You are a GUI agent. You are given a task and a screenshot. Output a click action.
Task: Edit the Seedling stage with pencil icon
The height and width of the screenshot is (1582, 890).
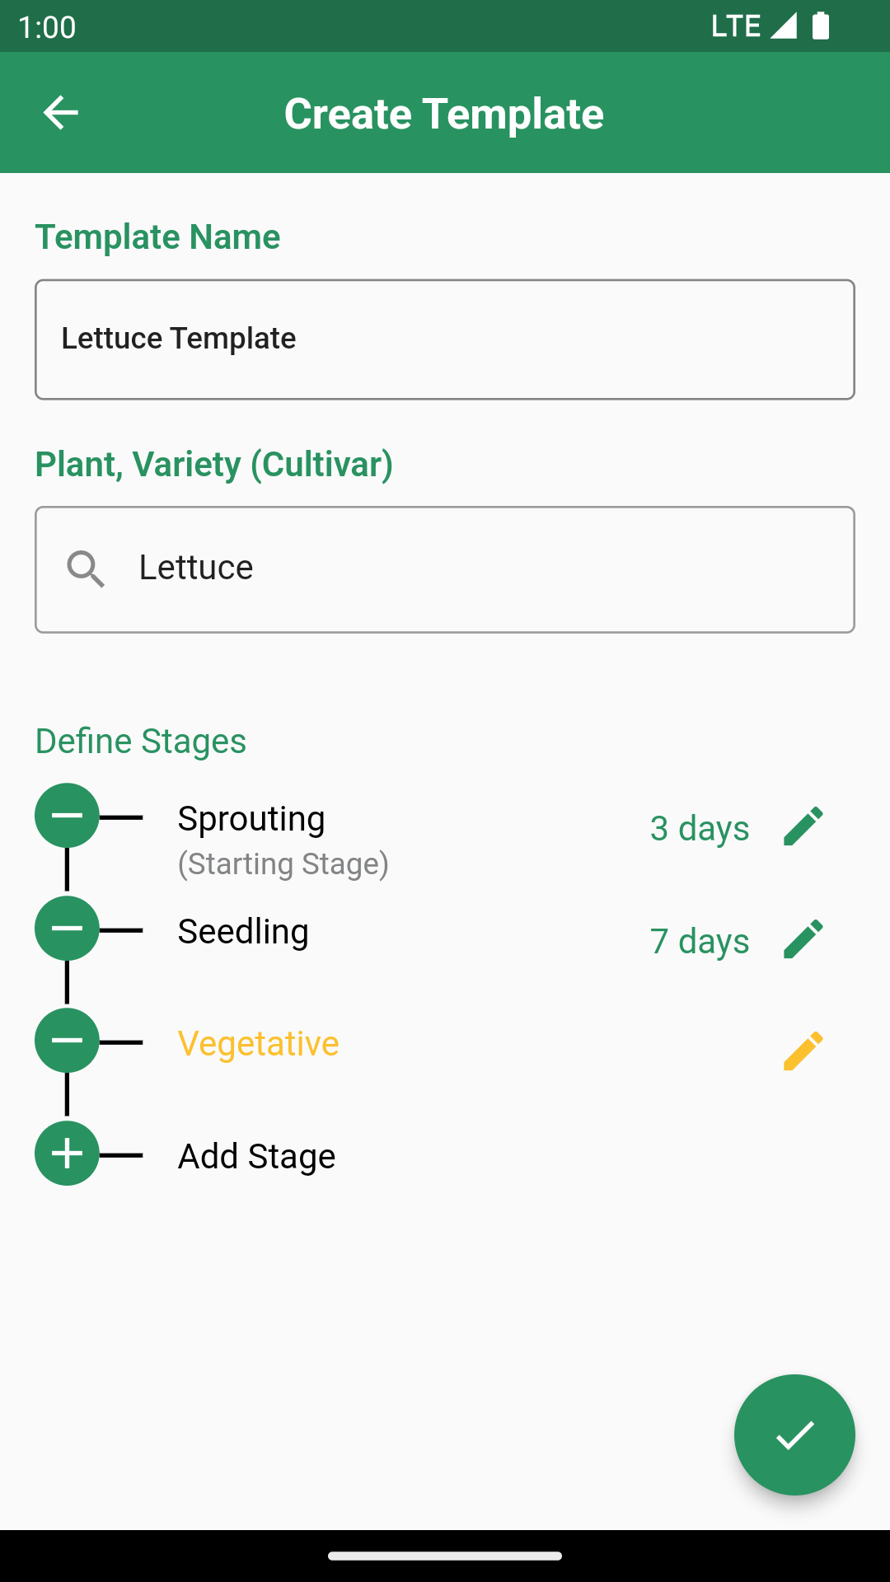pos(803,939)
